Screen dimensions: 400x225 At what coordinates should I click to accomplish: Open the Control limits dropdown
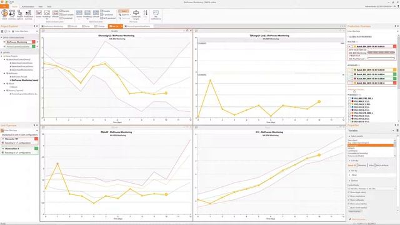click(x=371, y=189)
